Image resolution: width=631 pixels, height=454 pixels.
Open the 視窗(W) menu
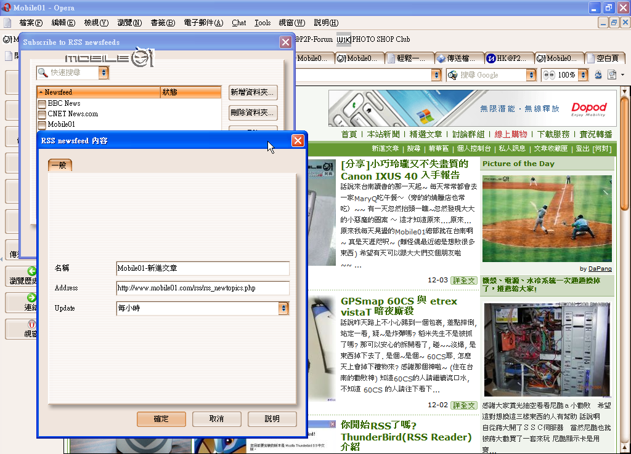(291, 23)
